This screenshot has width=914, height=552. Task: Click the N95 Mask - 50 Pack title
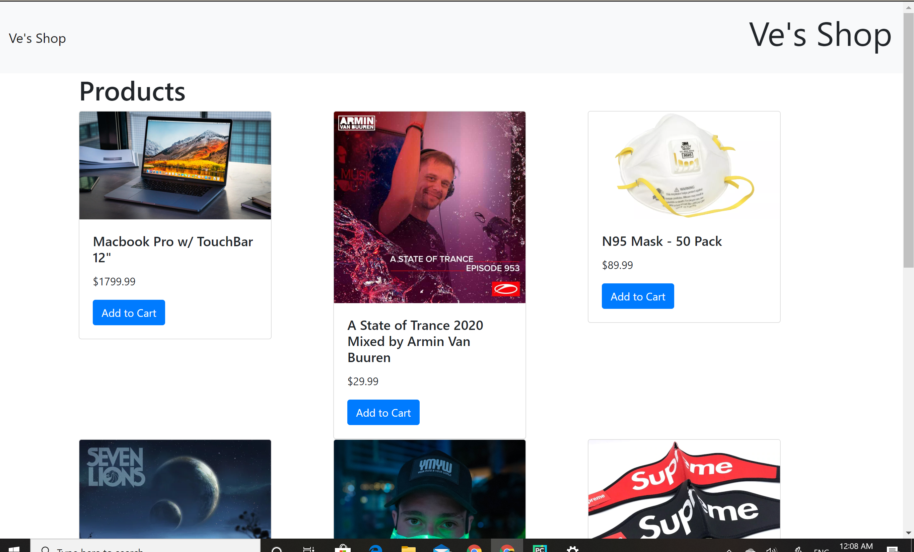662,241
